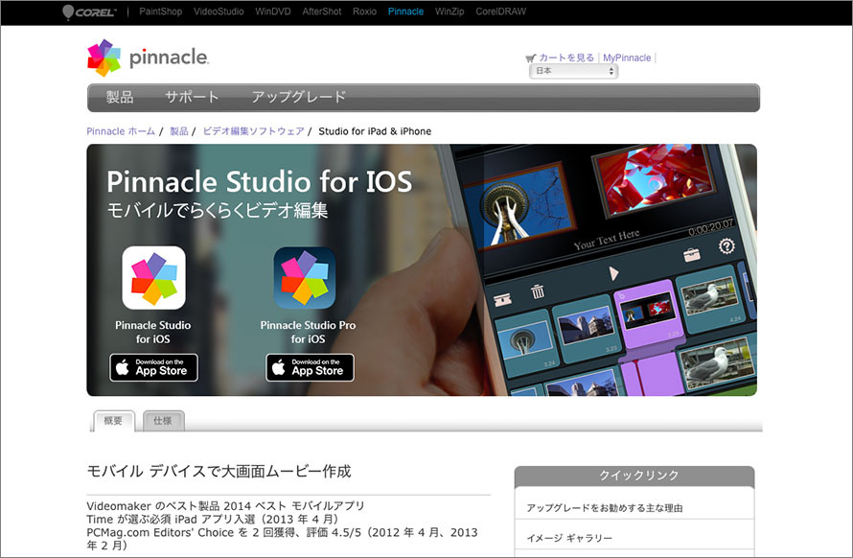The width and height of the screenshot is (853, 558).
Task: Click 'Pinnacle Studio for IOS' banner heading
Action: coord(260,182)
